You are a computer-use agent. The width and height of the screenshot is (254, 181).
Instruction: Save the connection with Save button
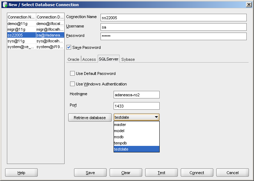(90, 173)
